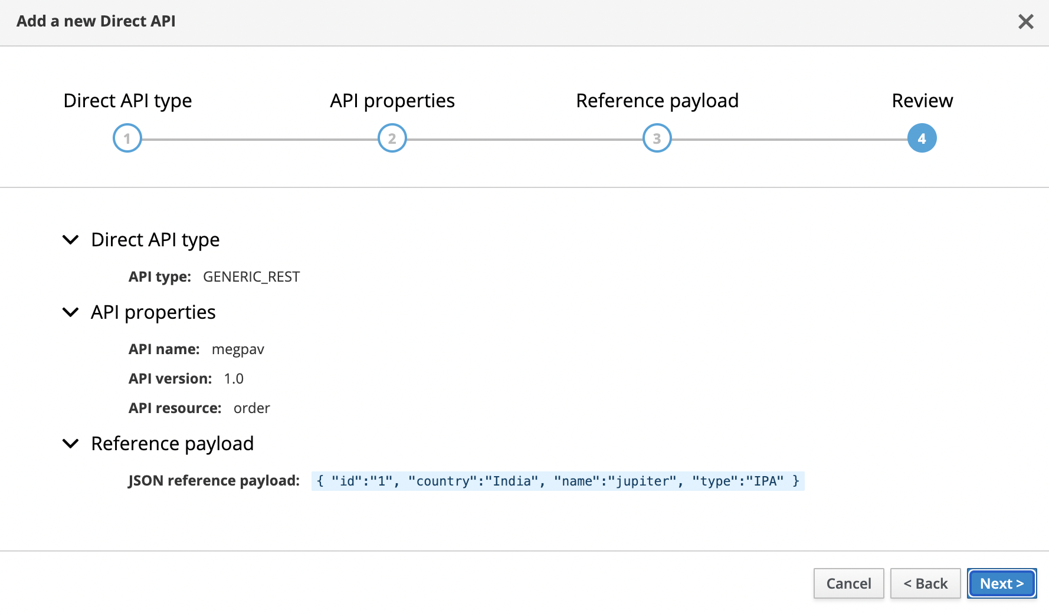
Task: Click the API properties section heading
Action: click(153, 312)
